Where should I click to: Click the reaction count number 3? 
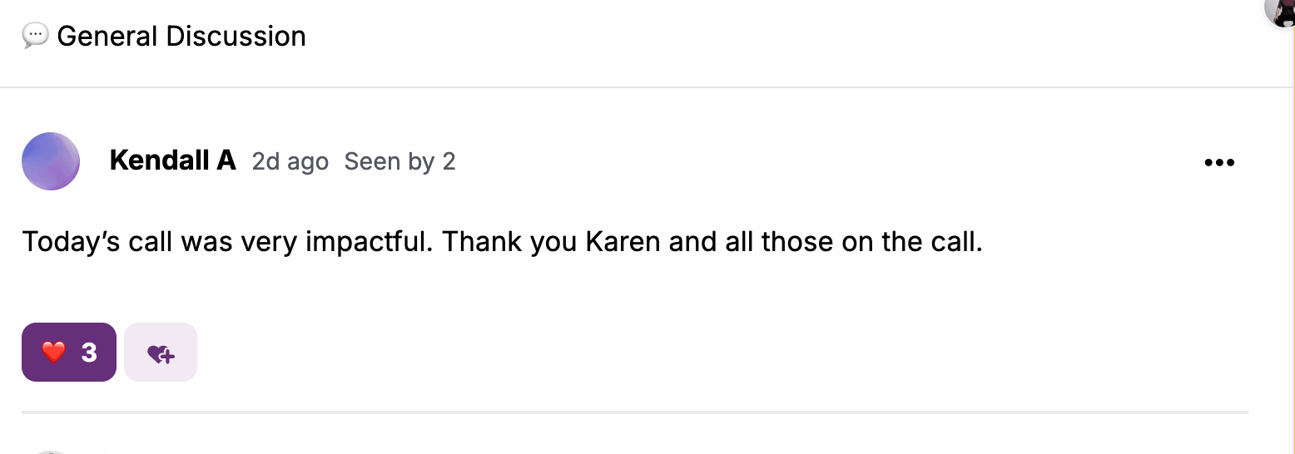click(89, 353)
